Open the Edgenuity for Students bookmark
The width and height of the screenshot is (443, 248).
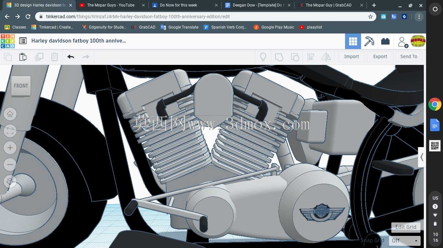click(x=104, y=27)
